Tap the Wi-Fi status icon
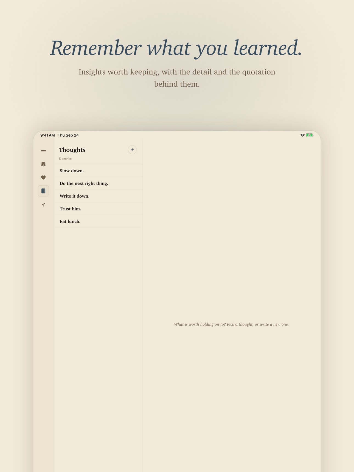The height and width of the screenshot is (472, 354). point(302,135)
